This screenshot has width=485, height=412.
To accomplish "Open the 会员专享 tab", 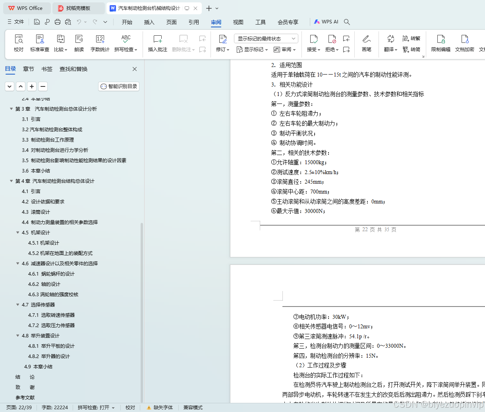I will click(288, 22).
